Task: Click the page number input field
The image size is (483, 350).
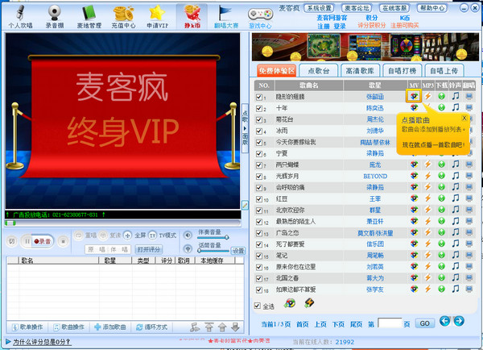Action: 389,323
